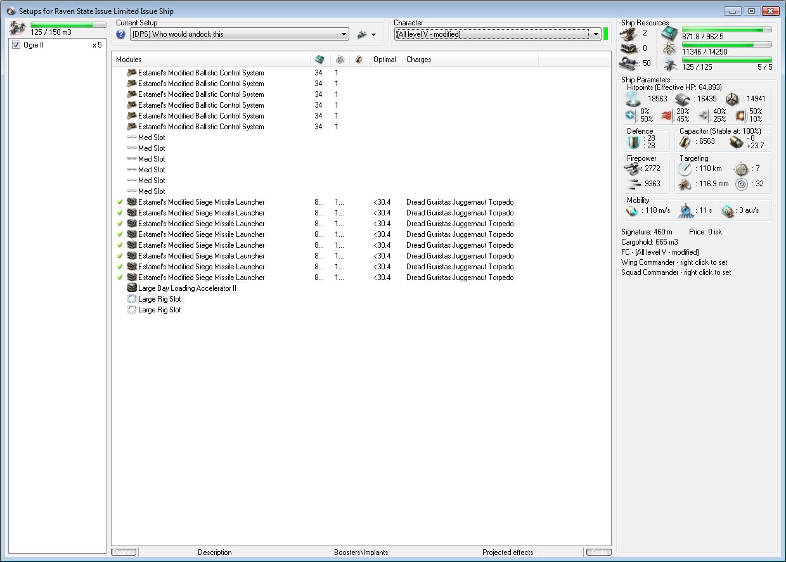Click the Large Bay Loading Accelerator II rig icon
Image resolution: width=786 pixels, height=562 pixels.
click(132, 288)
